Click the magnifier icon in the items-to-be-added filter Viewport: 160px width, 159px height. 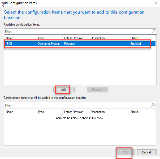click(x=153, y=105)
